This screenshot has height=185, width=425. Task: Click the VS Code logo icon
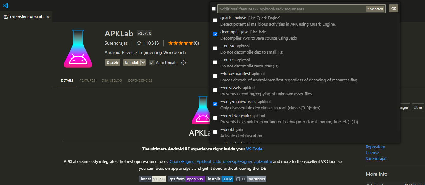(6, 5)
